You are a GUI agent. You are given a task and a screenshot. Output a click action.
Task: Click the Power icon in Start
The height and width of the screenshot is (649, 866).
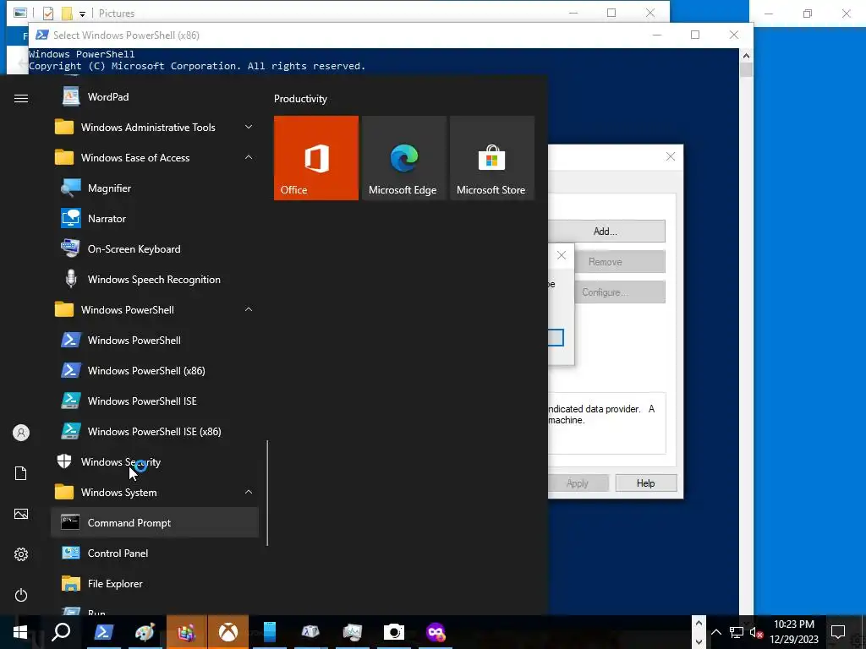tap(21, 595)
